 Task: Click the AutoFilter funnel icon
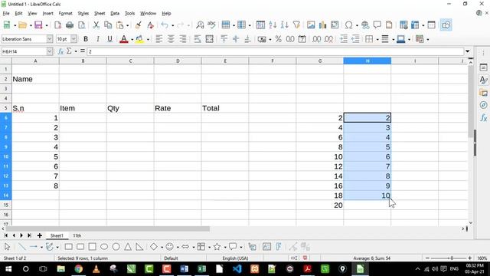296,25
